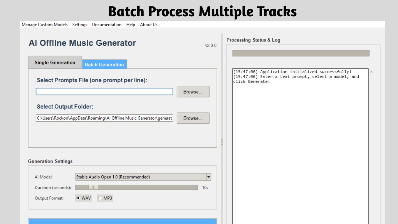Image resolution: width=398 pixels, height=224 pixels.
Task: Adjust the Duration seconds slider
Action: tap(94, 187)
